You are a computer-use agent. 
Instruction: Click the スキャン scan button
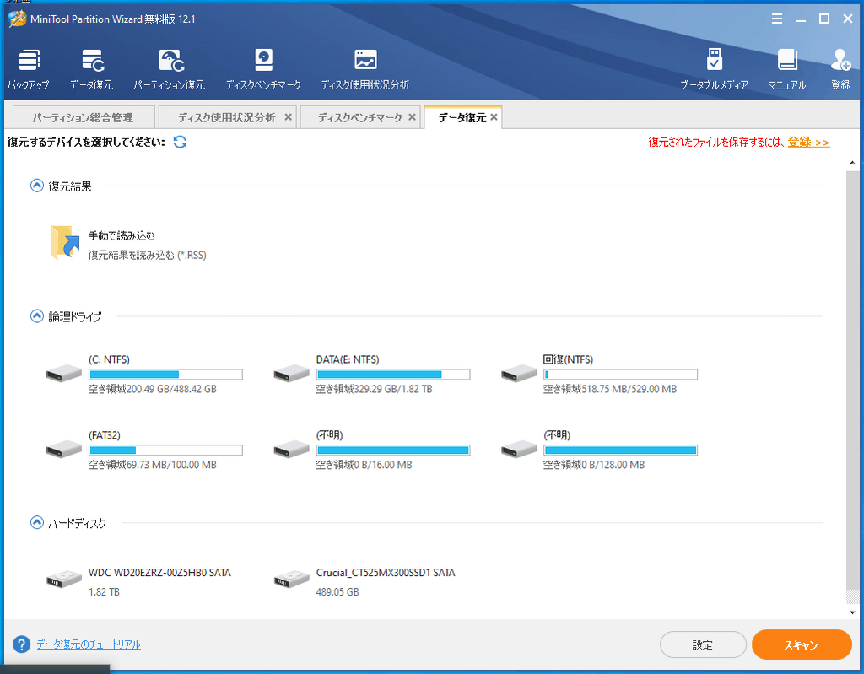[x=801, y=644]
